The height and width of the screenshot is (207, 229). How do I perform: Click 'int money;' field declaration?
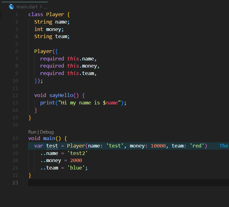[x=49, y=29]
